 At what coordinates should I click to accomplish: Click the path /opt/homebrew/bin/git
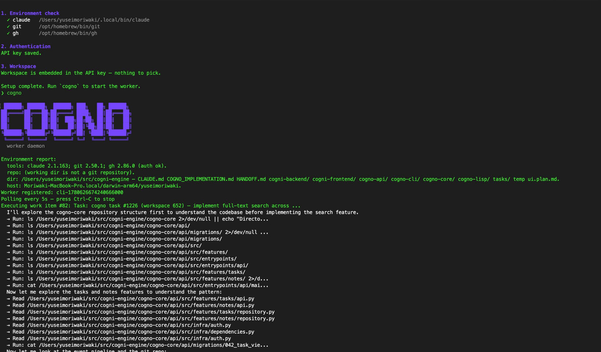(x=69, y=27)
